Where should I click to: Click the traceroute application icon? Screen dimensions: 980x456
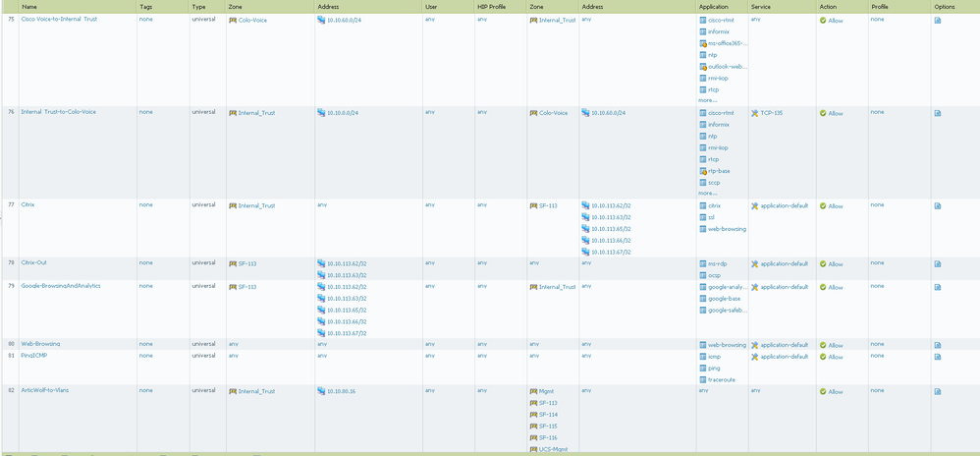[703, 379]
